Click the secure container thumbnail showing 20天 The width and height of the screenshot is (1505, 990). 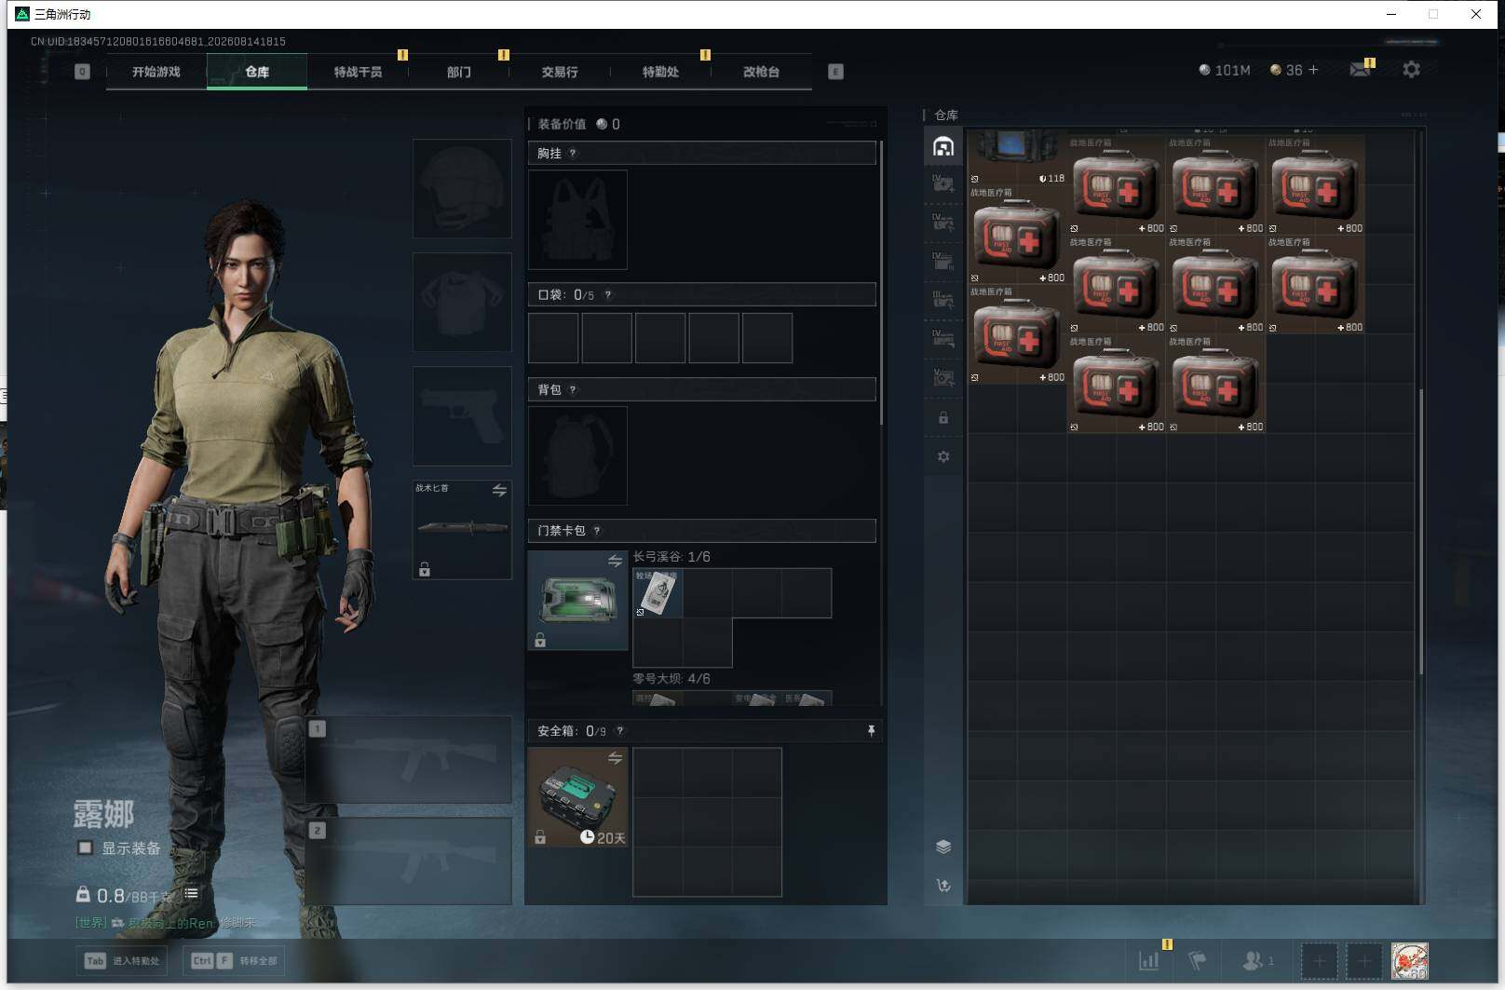coord(577,796)
